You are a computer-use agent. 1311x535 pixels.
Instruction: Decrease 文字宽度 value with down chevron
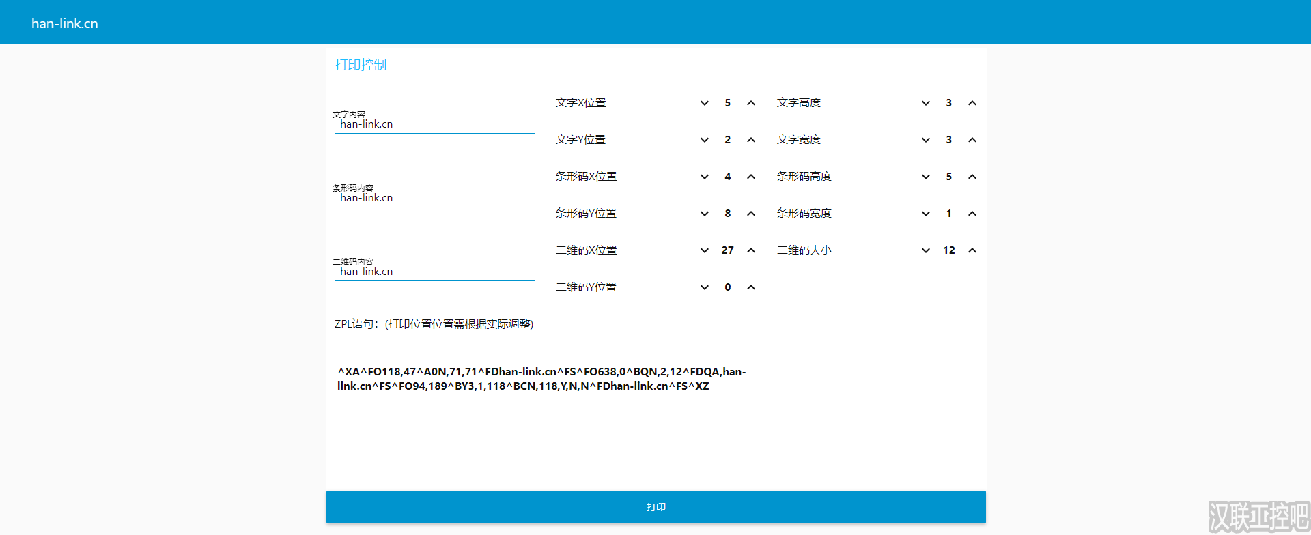(x=926, y=140)
